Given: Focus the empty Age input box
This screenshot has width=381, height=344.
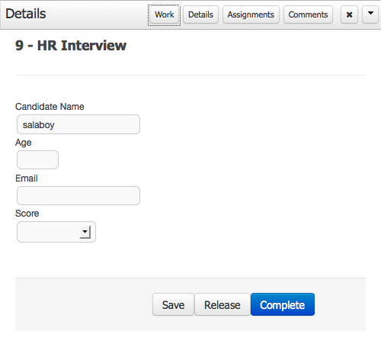Looking at the screenshot, I should (37, 159).
